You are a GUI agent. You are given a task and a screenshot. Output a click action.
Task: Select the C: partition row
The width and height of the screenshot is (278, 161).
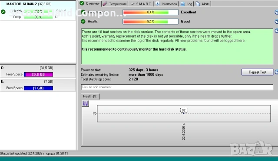pos(38,71)
